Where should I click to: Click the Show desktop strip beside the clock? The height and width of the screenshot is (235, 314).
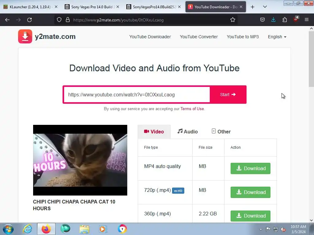click(x=312, y=229)
